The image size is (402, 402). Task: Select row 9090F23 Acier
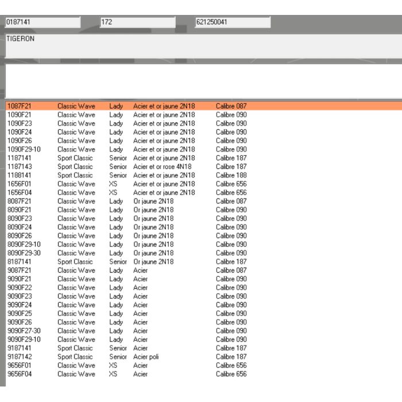coord(203,296)
